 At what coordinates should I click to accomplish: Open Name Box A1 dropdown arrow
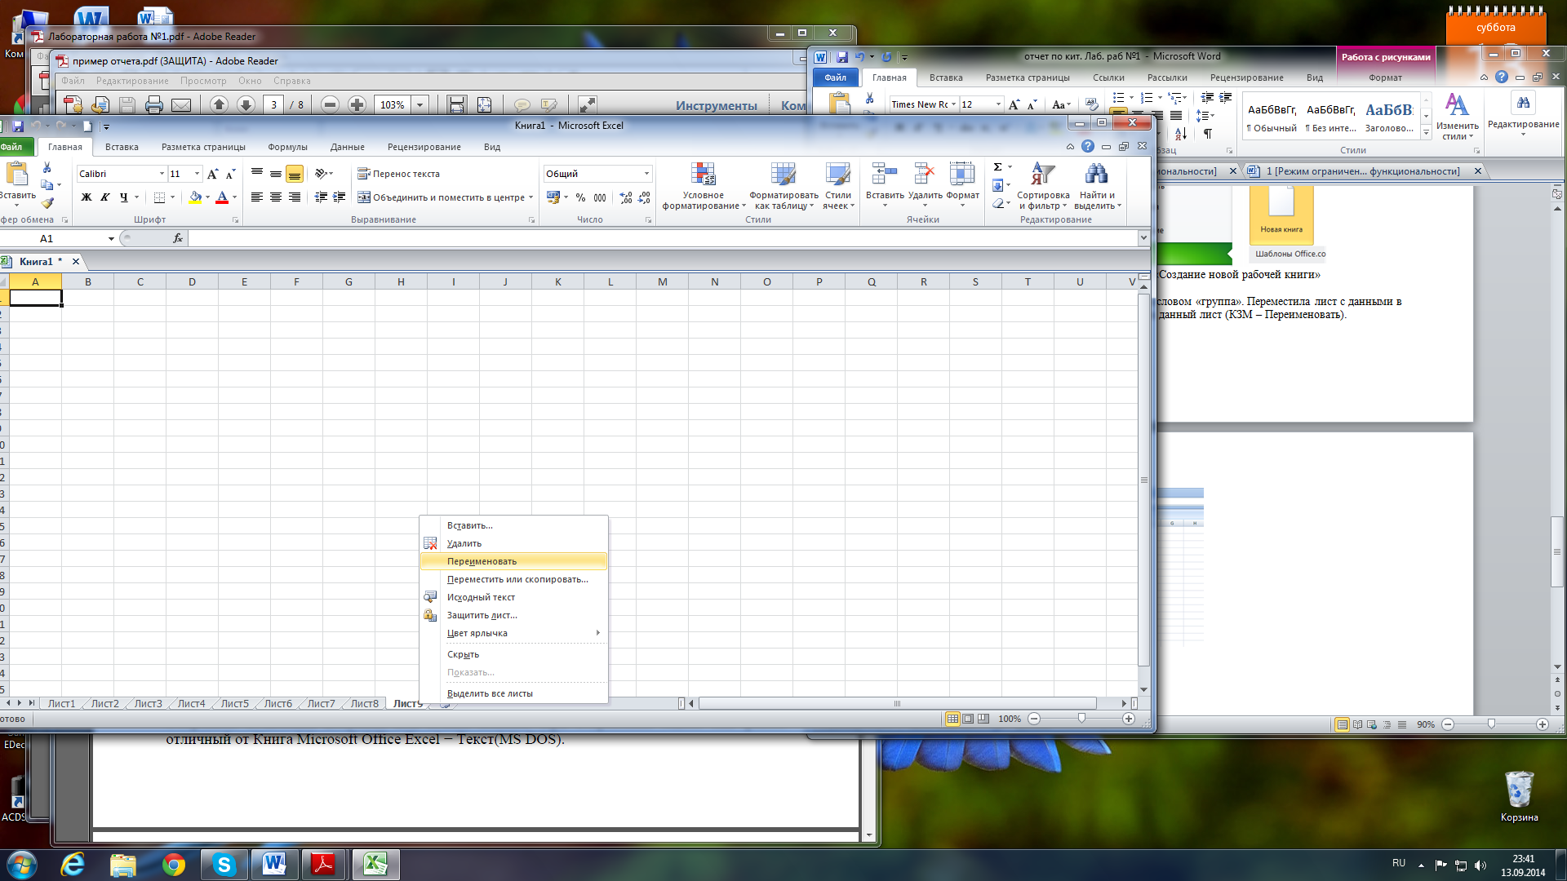(x=111, y=238)
